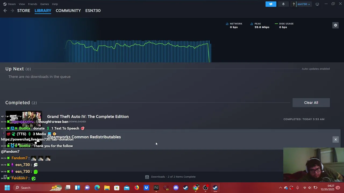Viewport: 344px width, 193px height.
Task: Click the network download activity graph
Action: tap(138, 51)
